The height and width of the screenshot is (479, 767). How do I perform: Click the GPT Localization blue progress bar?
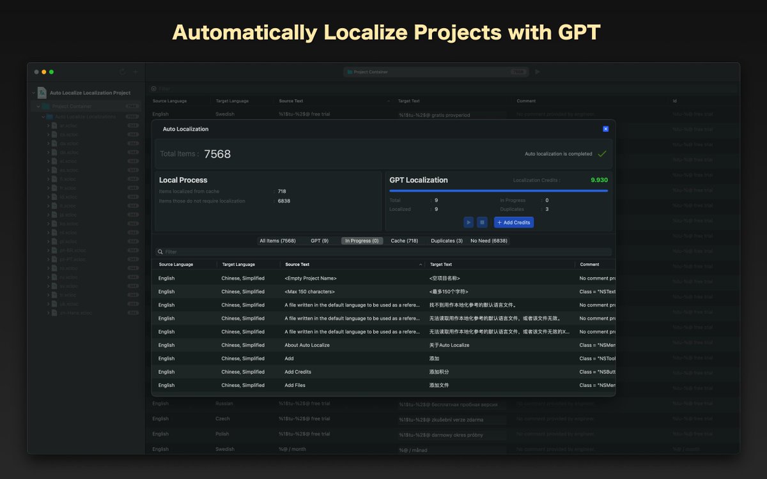click(x=499, y=191)
